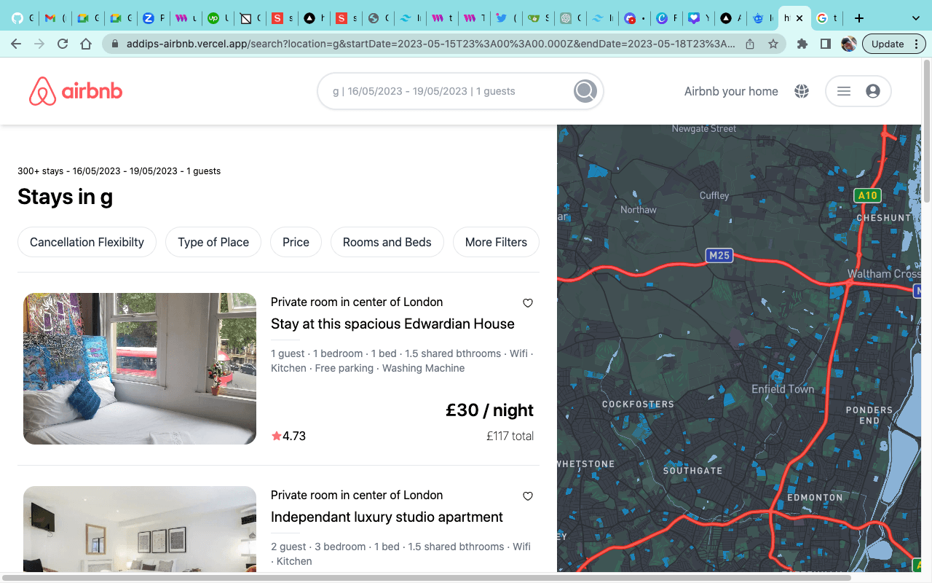Viewport: 932px width, 583px height.
Task: Open the Cancellation Flexibilty filter
Action: [87, 242]
